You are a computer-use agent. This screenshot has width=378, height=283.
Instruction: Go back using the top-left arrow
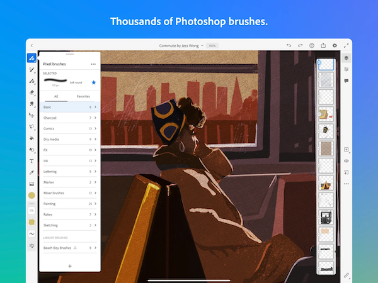coord(31,45)
